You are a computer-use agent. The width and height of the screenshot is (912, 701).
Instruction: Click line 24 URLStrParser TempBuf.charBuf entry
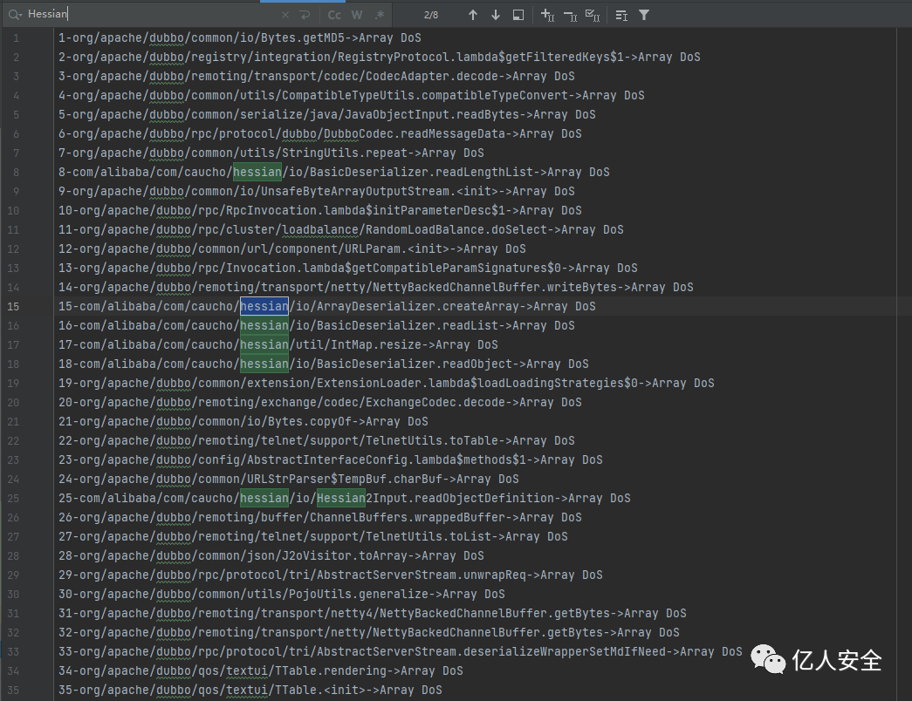click(x=289, y=479)
